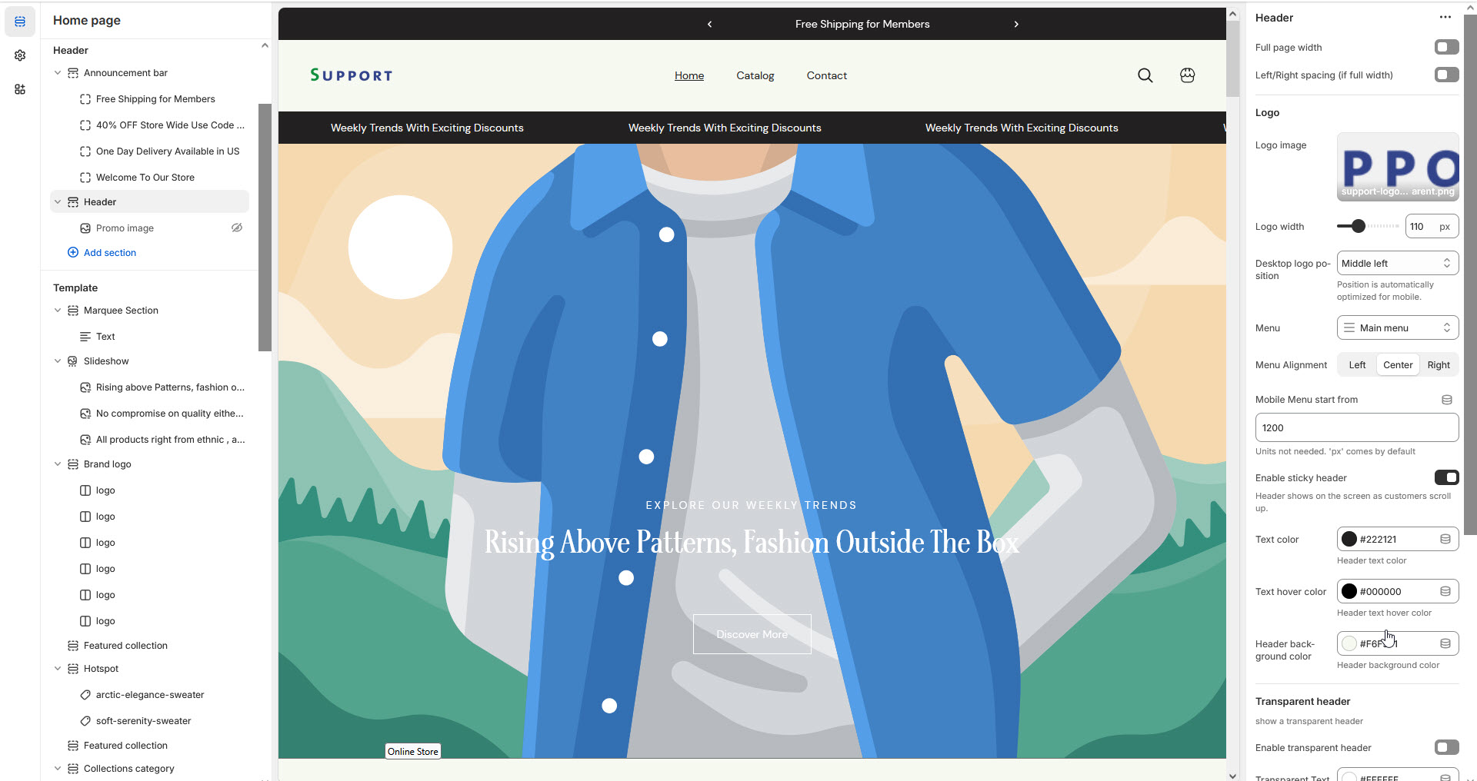Enable Full page width toggle
Screen dimensions: 1477x781
point(1446,48)
